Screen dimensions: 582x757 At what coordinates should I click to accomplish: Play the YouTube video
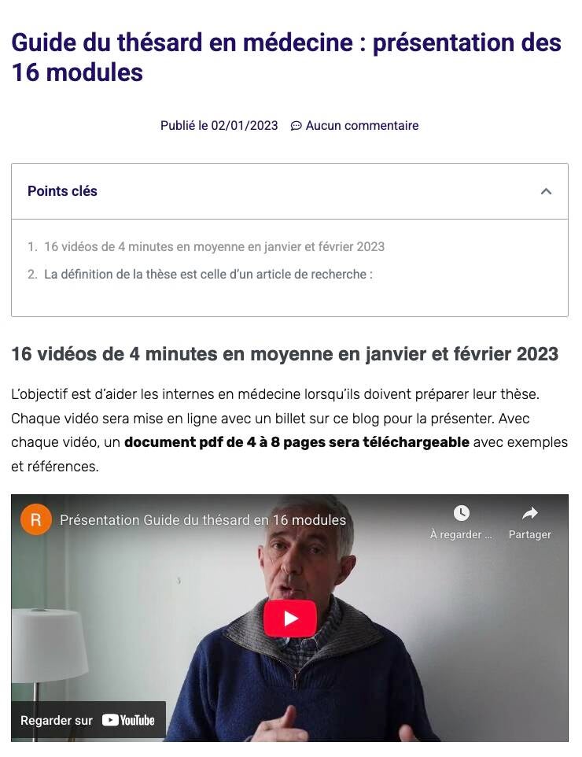289,619
